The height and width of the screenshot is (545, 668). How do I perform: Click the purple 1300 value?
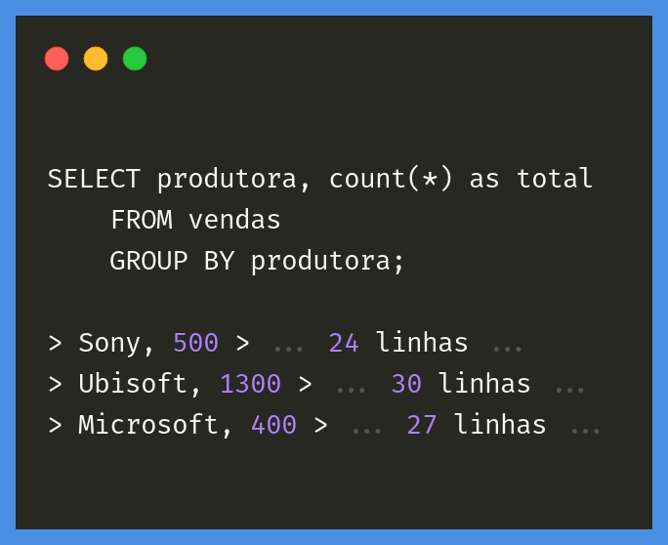[x=250, y=384]
